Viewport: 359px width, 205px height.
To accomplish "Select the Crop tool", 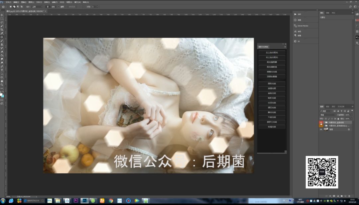I will (x=2, y=30).
